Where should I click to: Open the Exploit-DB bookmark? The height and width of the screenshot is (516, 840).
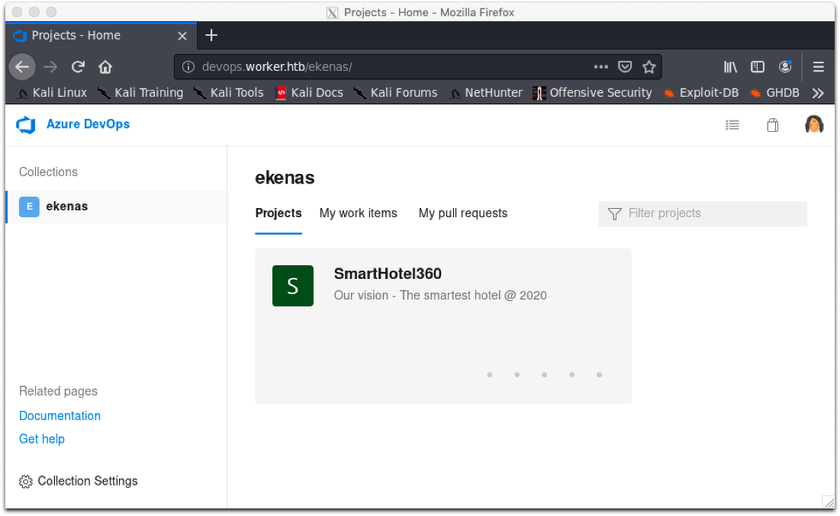pyautogui.click(x=700, y=93)
